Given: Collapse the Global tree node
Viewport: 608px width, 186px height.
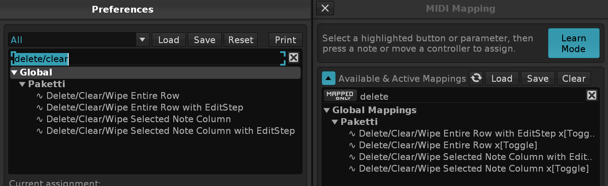Looking at the screenshot, I should [x=14, y=72].
